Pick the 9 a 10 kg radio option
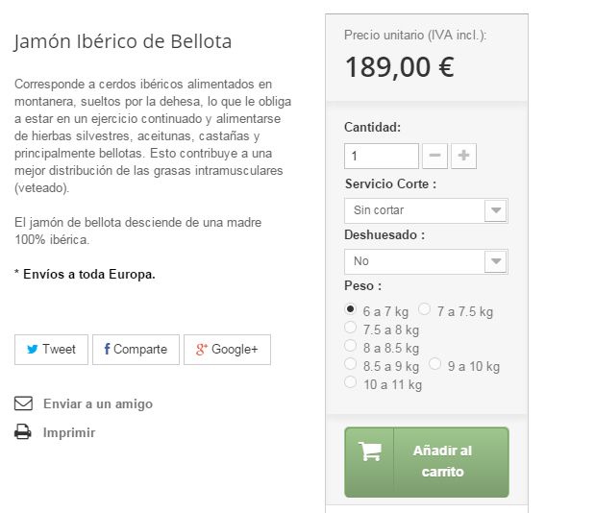Viewport: 595px width, 513px height. tap(434, 363)
